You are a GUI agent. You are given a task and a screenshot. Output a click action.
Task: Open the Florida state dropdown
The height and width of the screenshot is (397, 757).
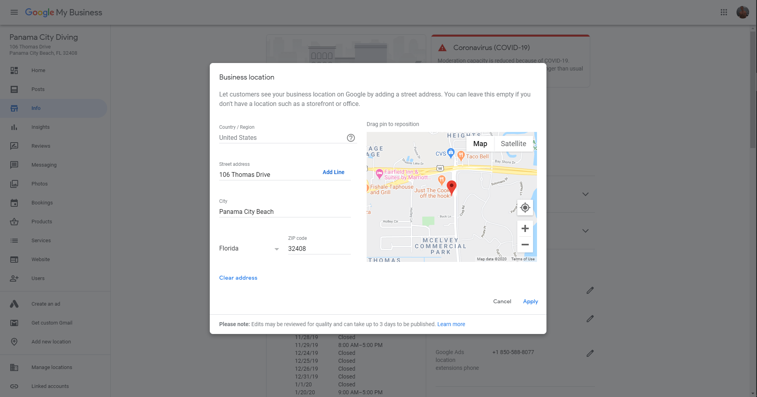pos(277,249)
